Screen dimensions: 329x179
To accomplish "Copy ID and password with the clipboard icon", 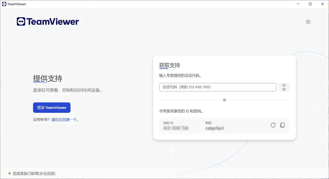I will (282, 125).
